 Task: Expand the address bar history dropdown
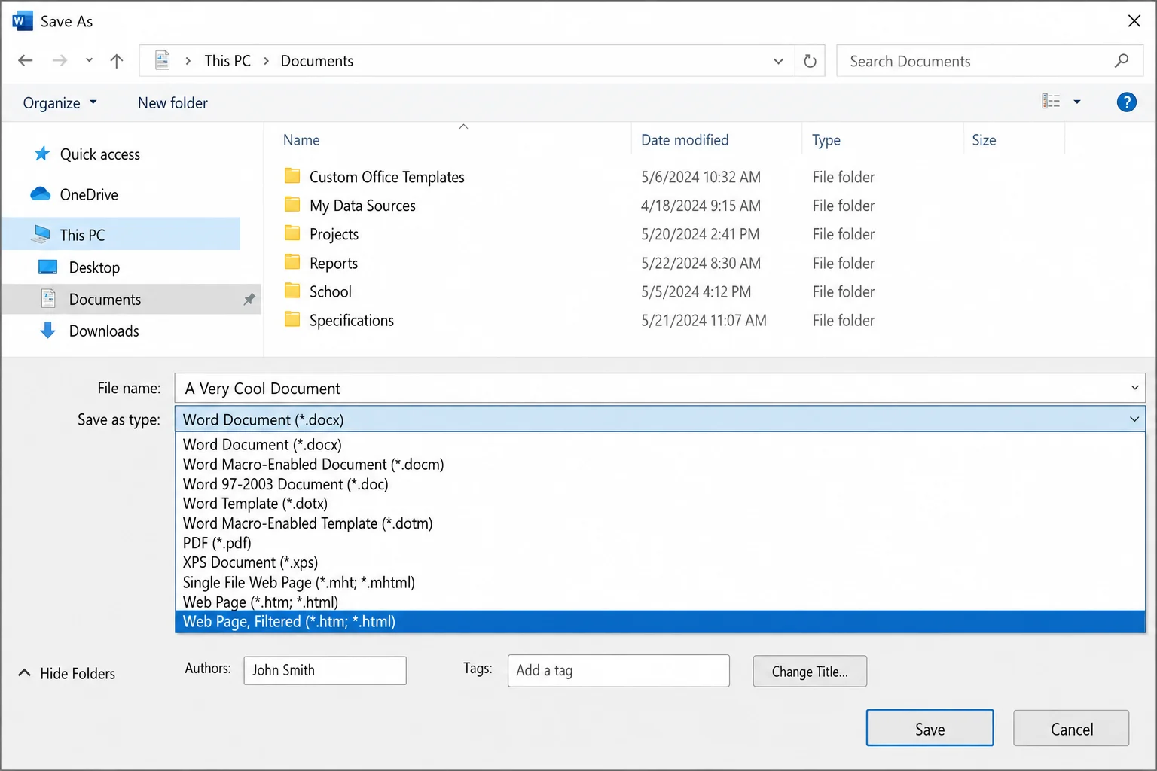point(778,61)
